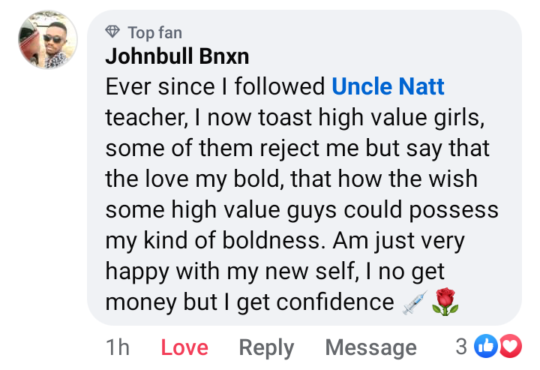Select the Top fan label text
The height and width of the screenshot is (370, 540).
pos(154,32)
